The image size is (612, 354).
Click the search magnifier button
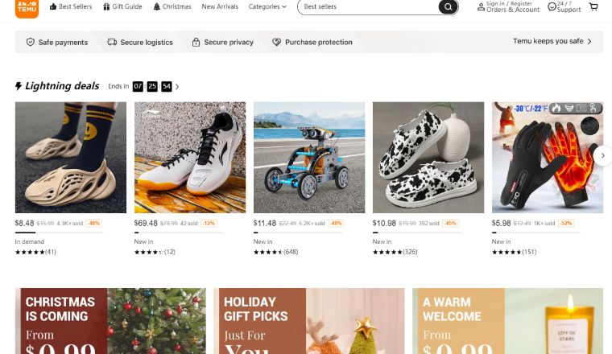point(448,7)
